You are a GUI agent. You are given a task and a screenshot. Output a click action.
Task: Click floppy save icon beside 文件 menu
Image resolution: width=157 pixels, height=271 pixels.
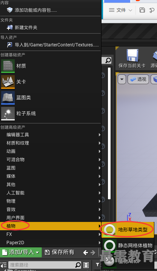point(142,10)
